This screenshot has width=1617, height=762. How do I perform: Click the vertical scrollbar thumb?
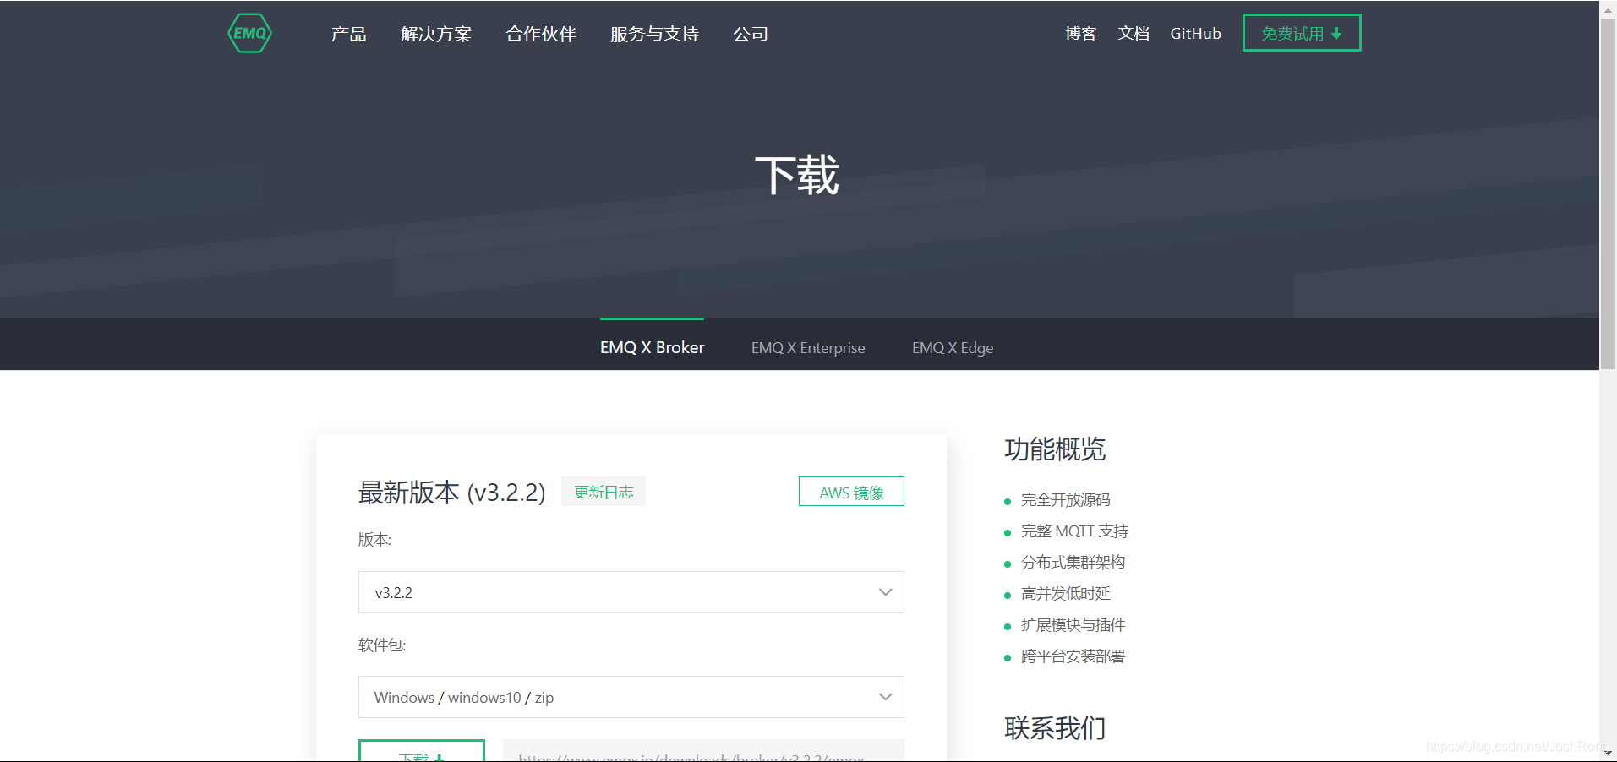[1608, 193]
